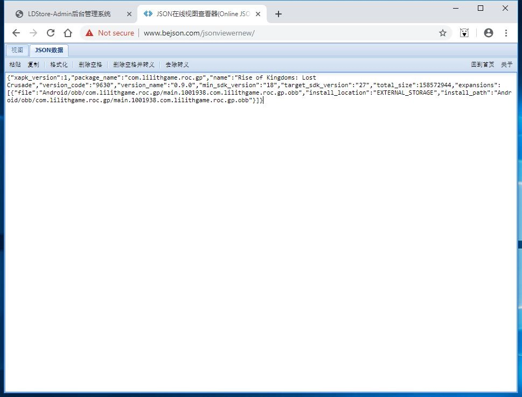Click the bear extension icon
This screenshot has height=397, width=522.
[464, 33]
